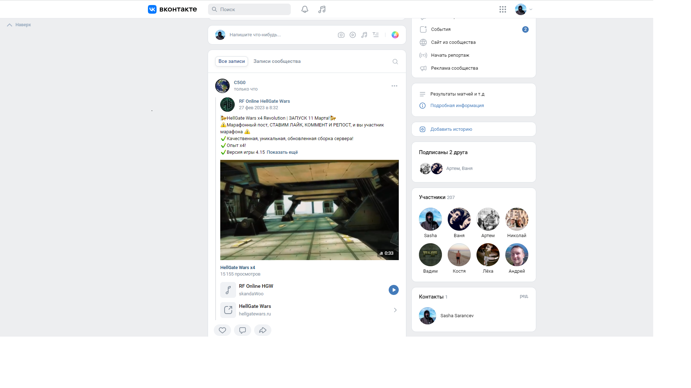Open the profile avatar menu in header
The height and width of the screenshot is (388, 691).
524,9
